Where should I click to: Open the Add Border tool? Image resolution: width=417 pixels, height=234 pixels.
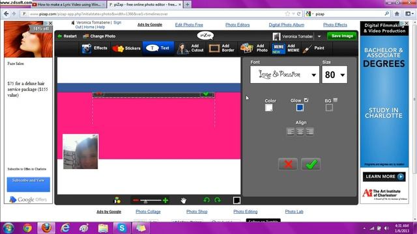pyautogui.click(x=222, y=48)
